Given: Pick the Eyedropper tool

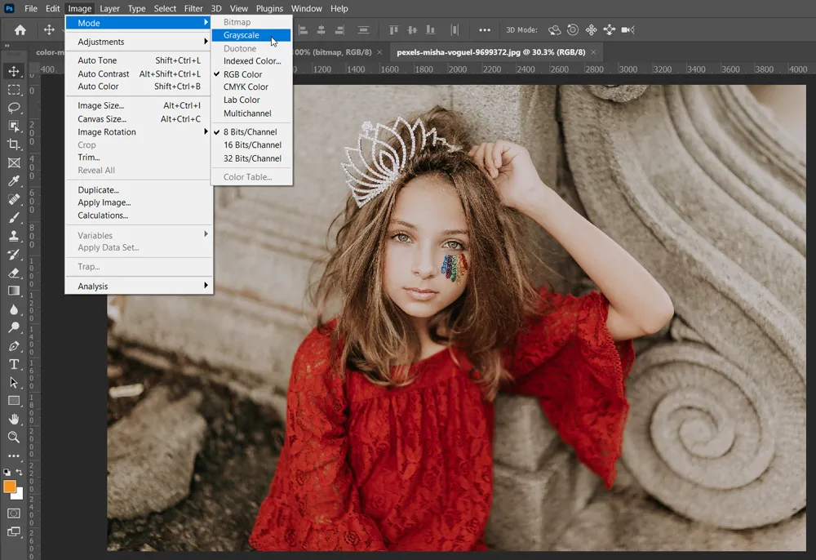Looking at the screenshot, I should pyautogui.click(x=12, y=181).
